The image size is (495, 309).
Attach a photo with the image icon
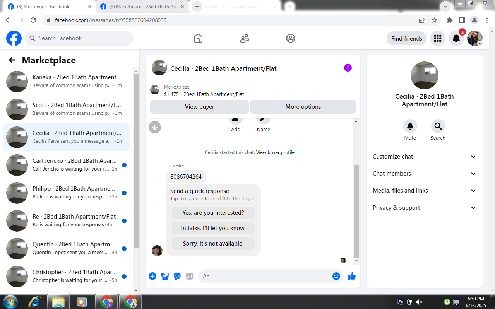click(x=165, y=276)
